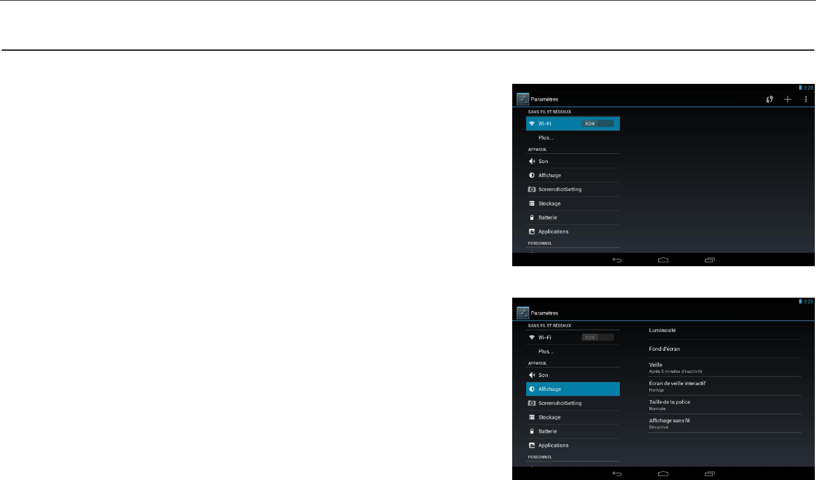Open Veille sleep timeout setting
The height and width of the screenshot is (480, 816).
[x=724, y=368]
